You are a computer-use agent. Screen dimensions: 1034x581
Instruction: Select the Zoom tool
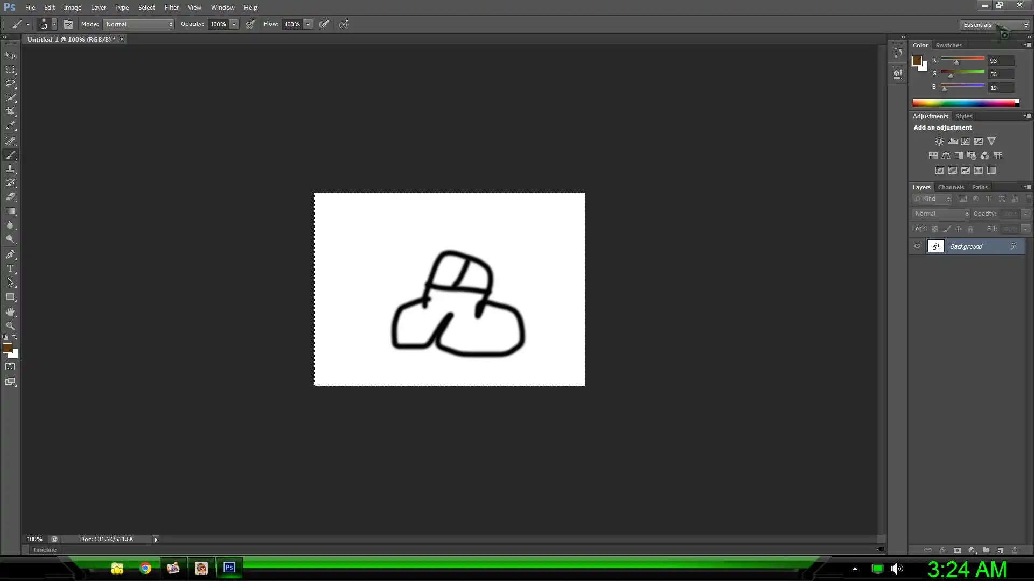(10, 326)
